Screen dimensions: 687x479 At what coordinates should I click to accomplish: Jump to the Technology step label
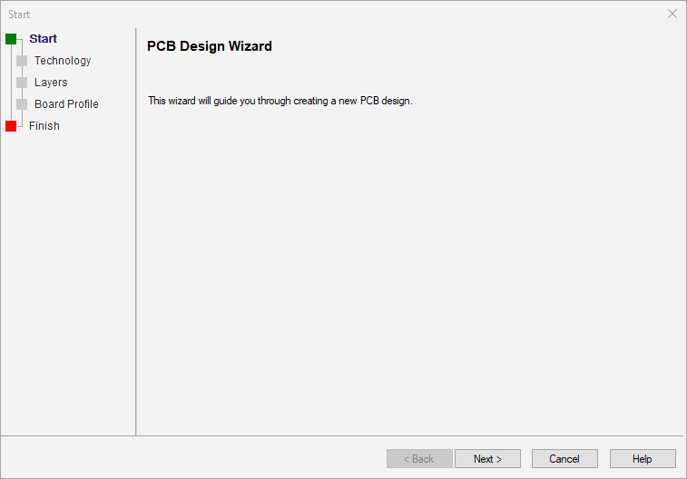coord(63,61)
